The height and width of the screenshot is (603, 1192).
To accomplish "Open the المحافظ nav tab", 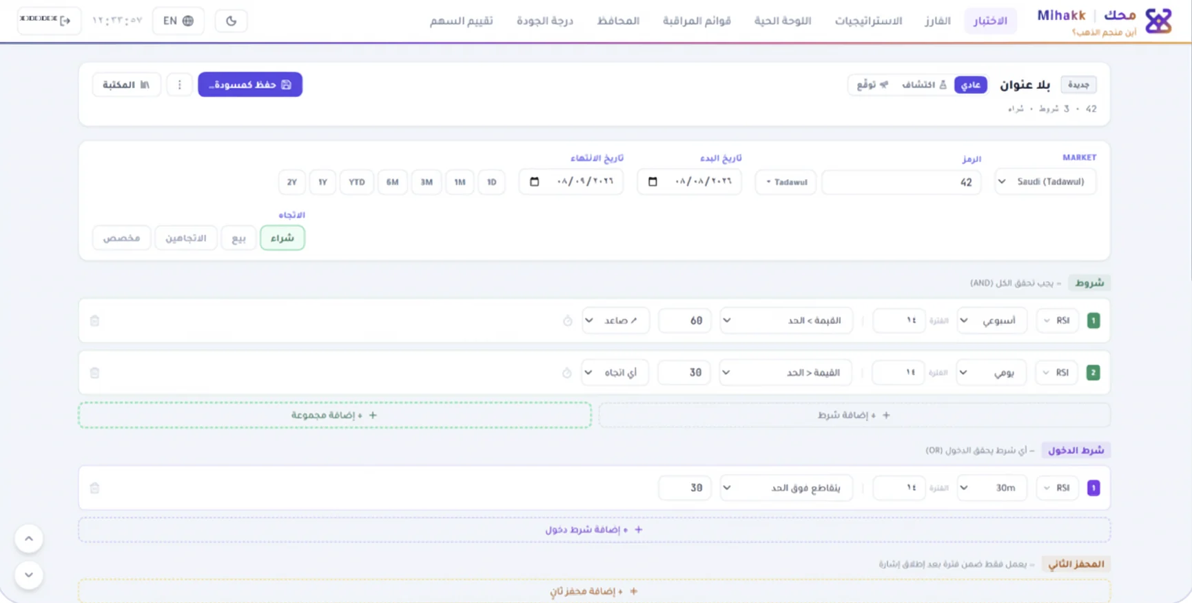I will coord(618,21).
